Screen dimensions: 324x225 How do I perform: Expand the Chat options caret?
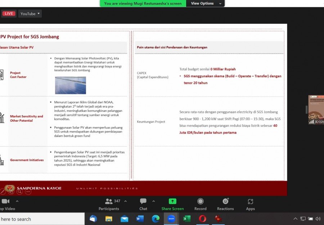coord(153,201)
